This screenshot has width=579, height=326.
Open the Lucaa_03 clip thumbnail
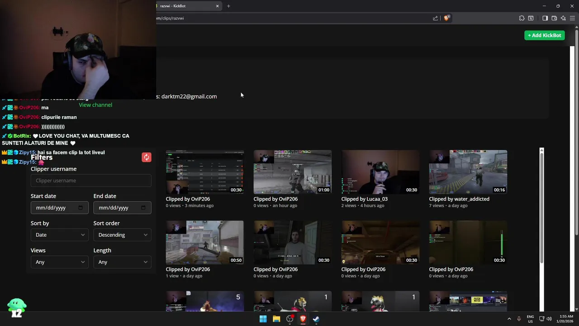click(380, 172)
